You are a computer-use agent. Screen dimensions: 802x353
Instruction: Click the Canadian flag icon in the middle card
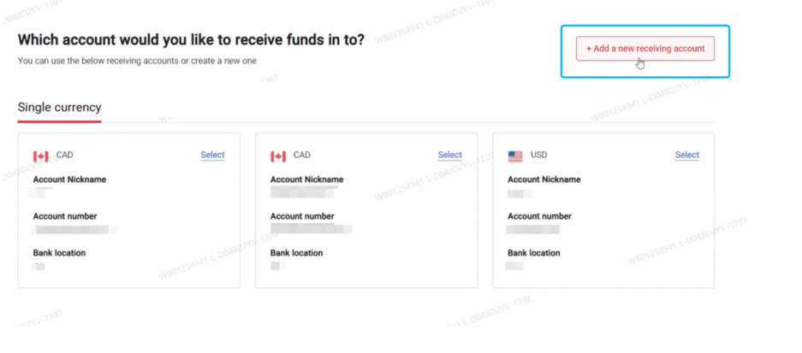(278, 156)
